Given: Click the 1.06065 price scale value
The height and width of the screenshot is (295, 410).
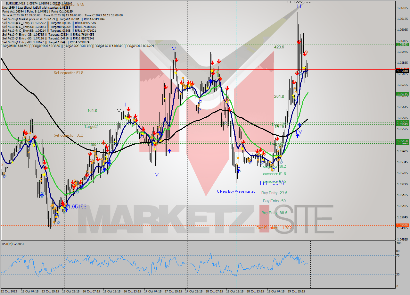Looking at the screenshot, I should (x=402, y=30).
